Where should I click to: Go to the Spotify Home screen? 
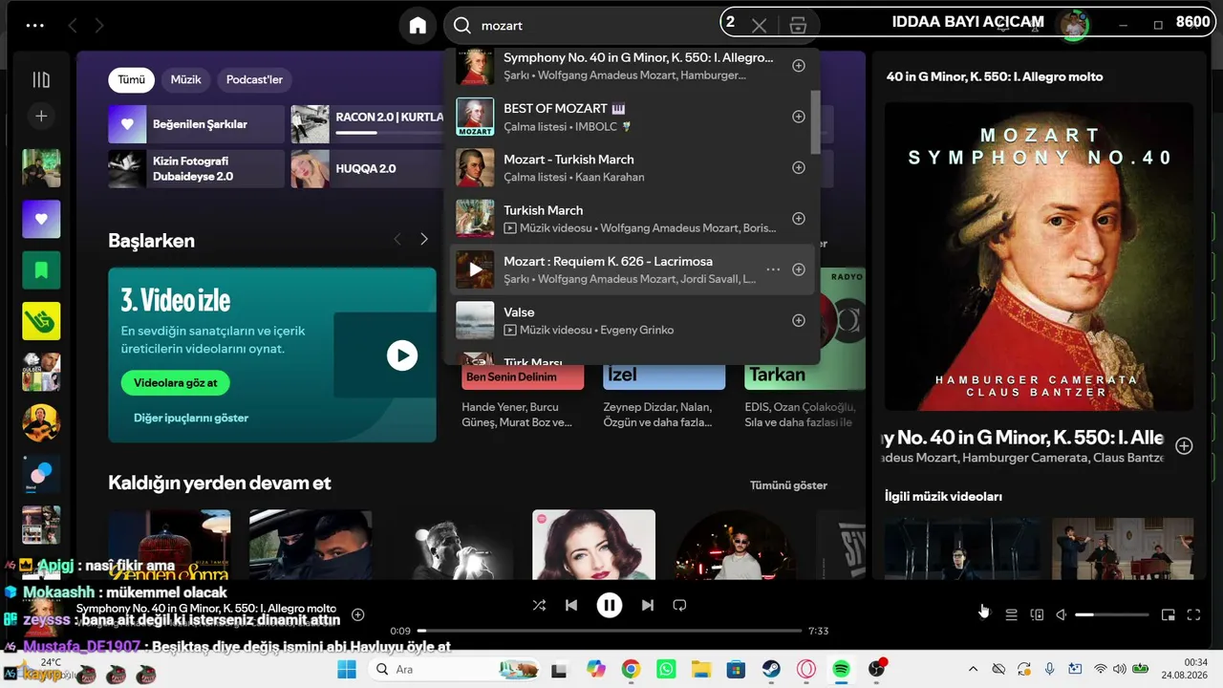[x=418, y=26]
